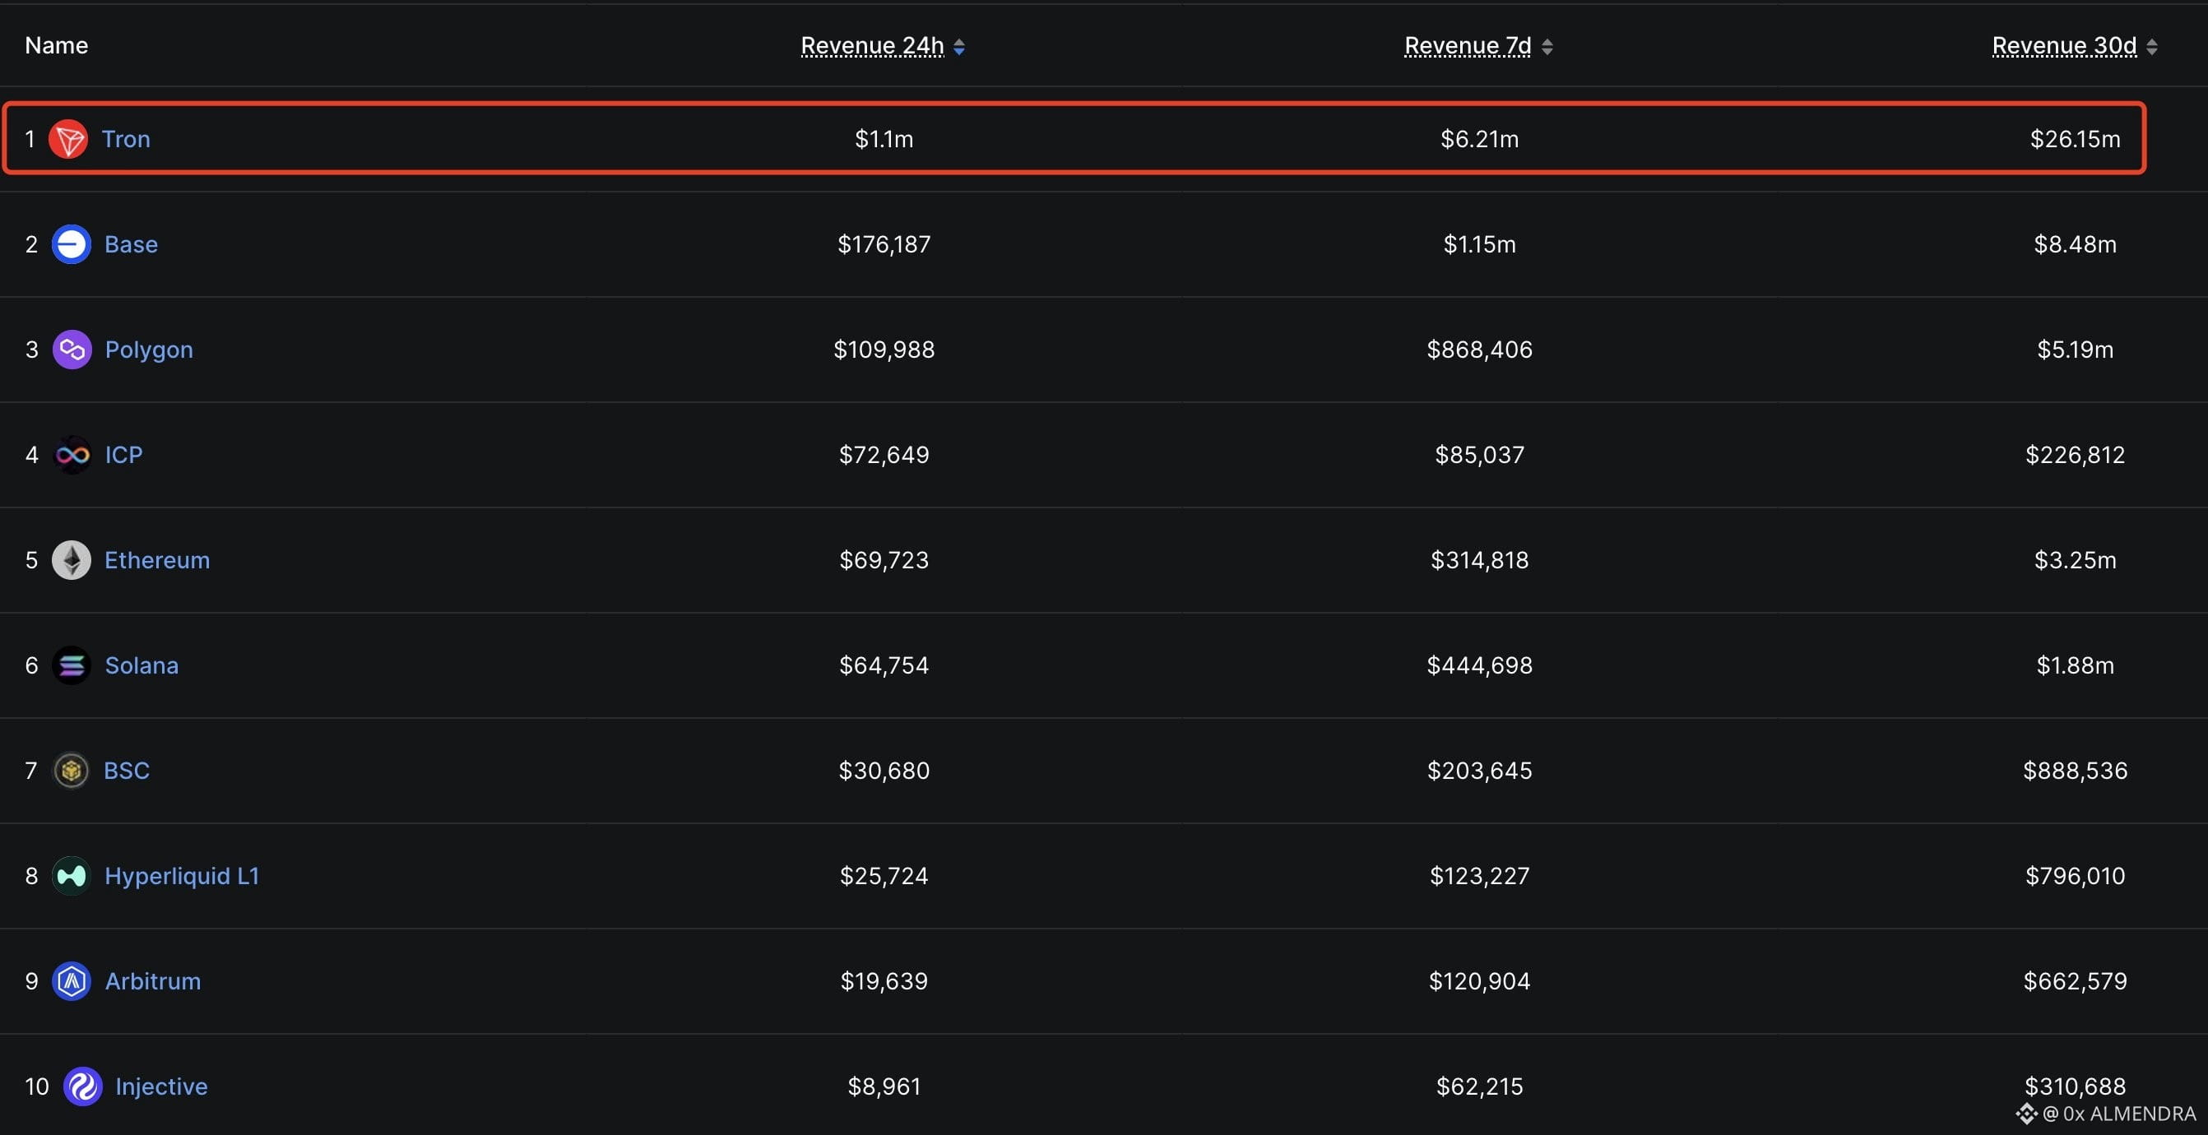Image resolution: width=2208 pixels, height=1135 pixels.
Task: Open the Hyperliquid L1 chain link
Action: coord(182,876)
